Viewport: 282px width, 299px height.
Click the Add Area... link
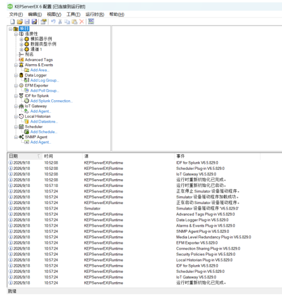click(40, 70)
